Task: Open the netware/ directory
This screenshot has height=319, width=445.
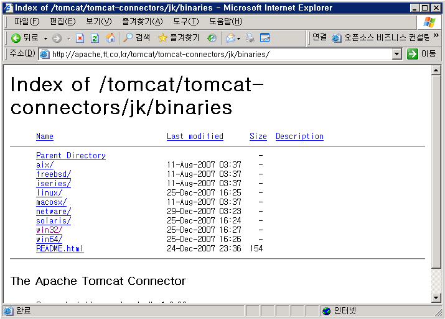Action: coord(54,212)
